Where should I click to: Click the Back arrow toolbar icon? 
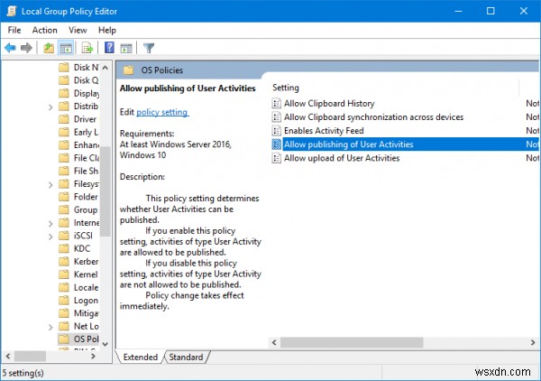pos(10,48)
